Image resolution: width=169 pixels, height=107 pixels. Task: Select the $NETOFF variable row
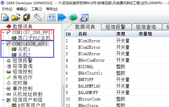(117, 79)
